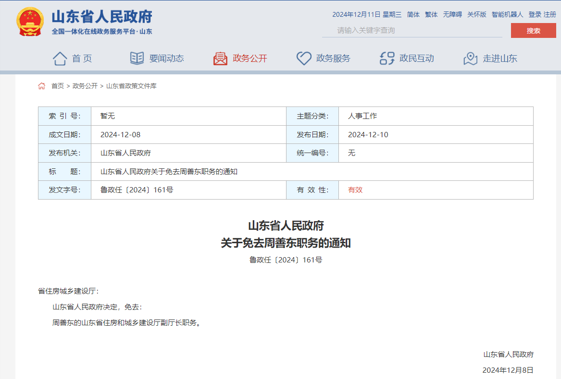561x379 pixels.
Task: Open 山东省政策文件库 breadcrumb link
Action: (x=131, y=86)
